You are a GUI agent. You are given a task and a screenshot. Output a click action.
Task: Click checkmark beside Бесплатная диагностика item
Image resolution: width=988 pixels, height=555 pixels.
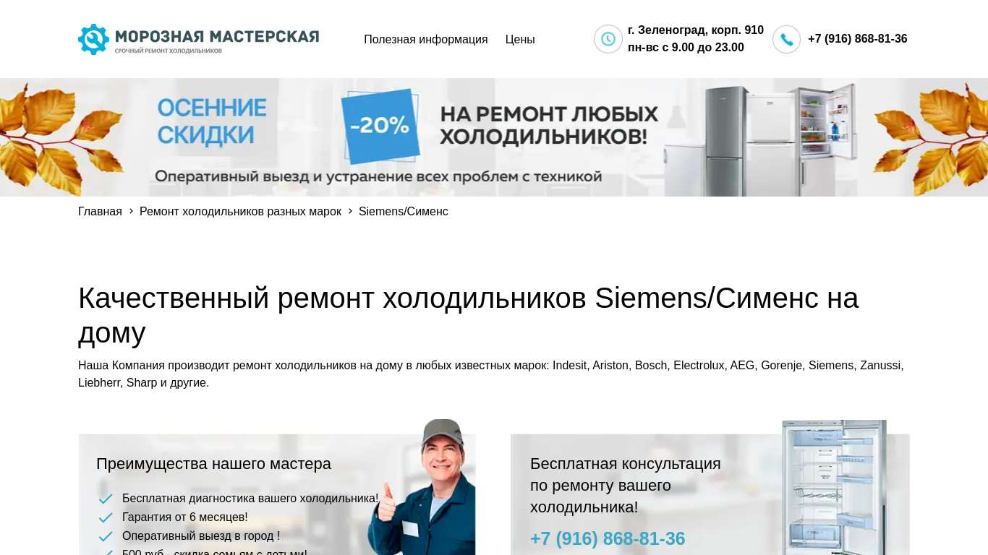pos(106,499)
